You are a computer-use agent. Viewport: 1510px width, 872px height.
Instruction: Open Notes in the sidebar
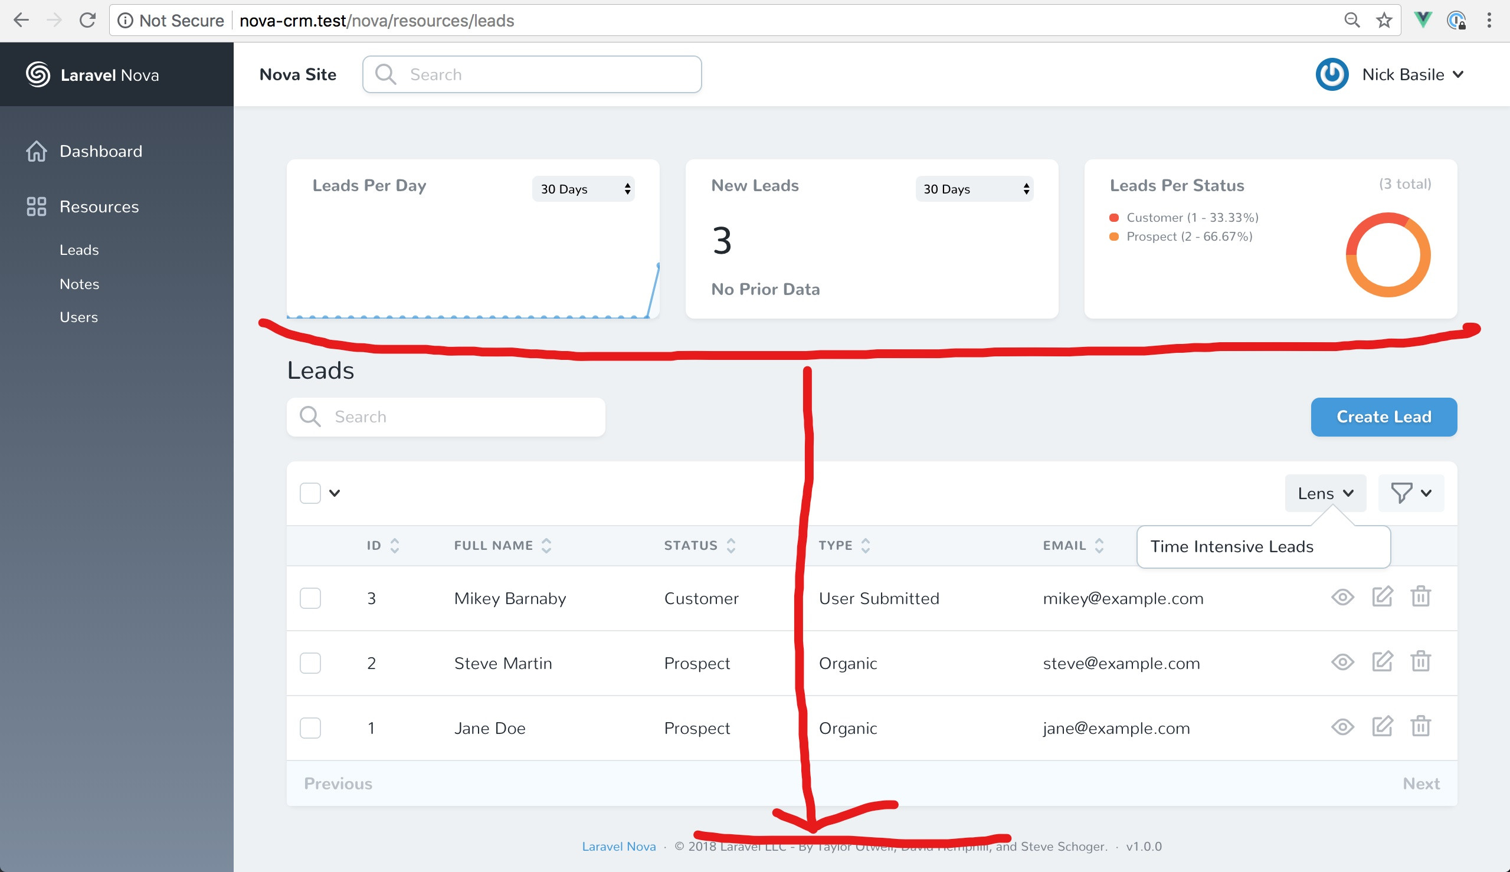point(79,284)
